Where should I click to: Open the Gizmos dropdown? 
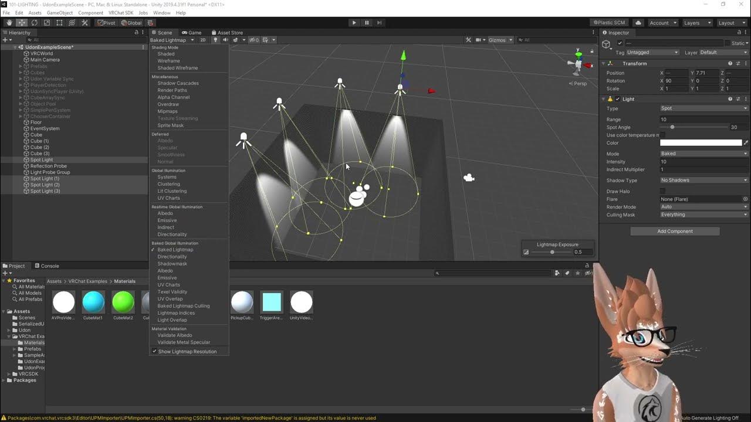point(500,40)
